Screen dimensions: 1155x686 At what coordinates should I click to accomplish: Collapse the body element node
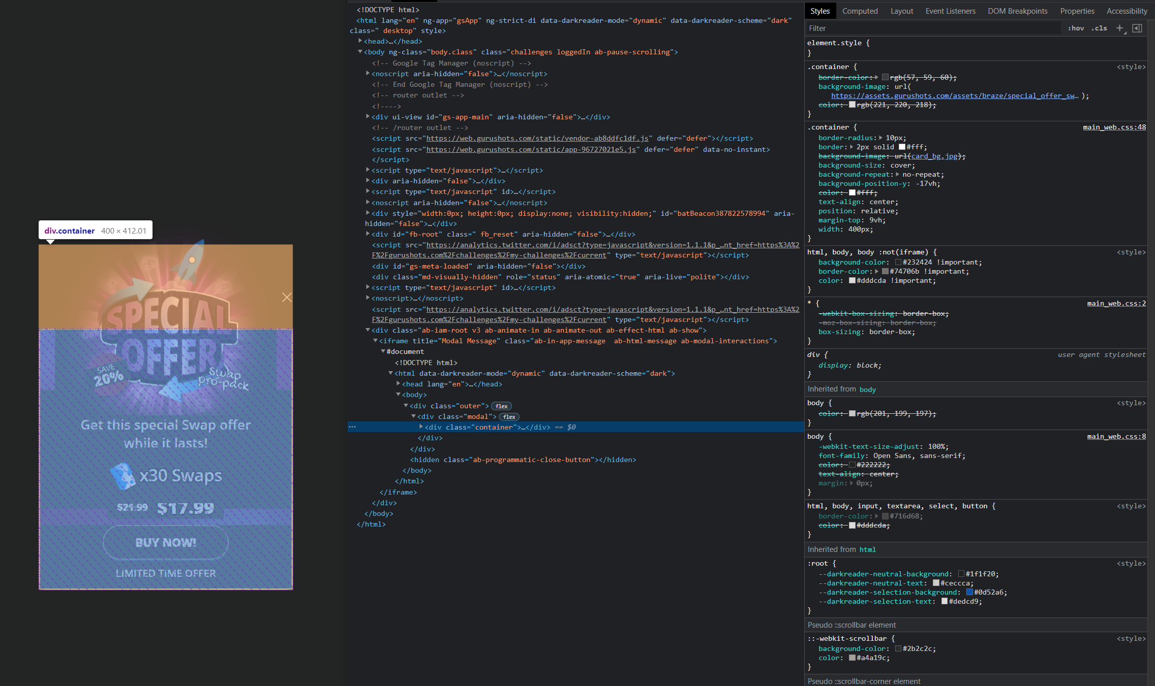click(x=361, y=52)
